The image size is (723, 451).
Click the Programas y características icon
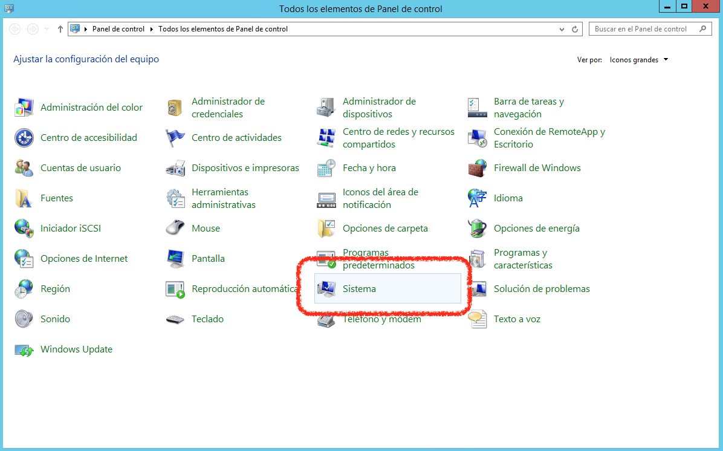[477, 259]
